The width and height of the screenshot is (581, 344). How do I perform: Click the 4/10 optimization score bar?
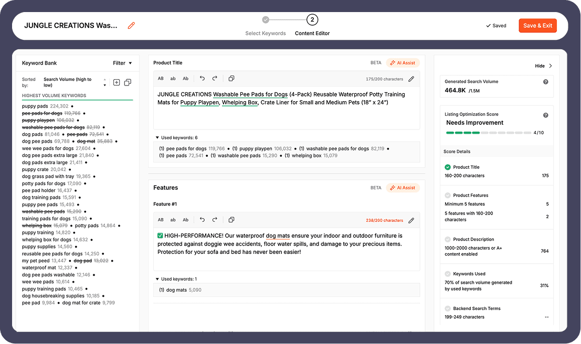[489, 133]
